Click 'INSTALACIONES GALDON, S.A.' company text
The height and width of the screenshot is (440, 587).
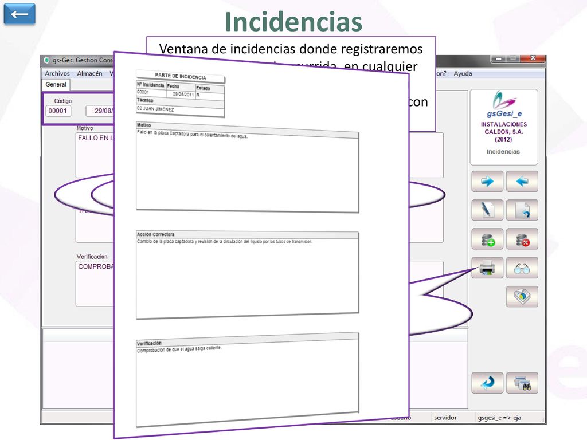pos(504,128)
